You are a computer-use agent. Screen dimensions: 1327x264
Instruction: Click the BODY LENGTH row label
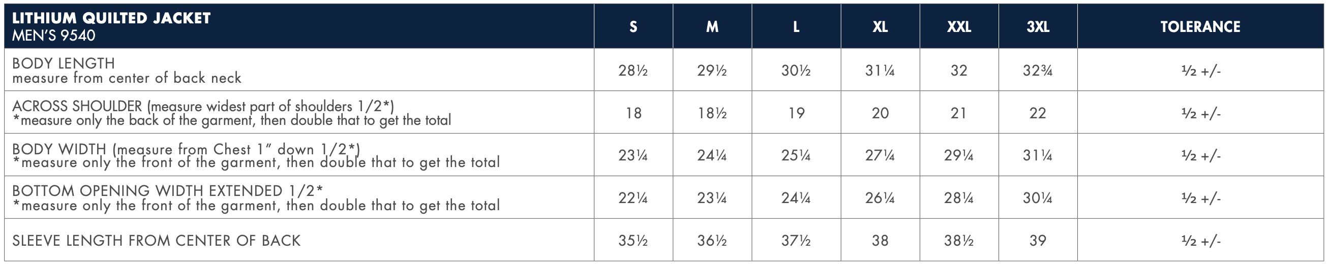64,63
